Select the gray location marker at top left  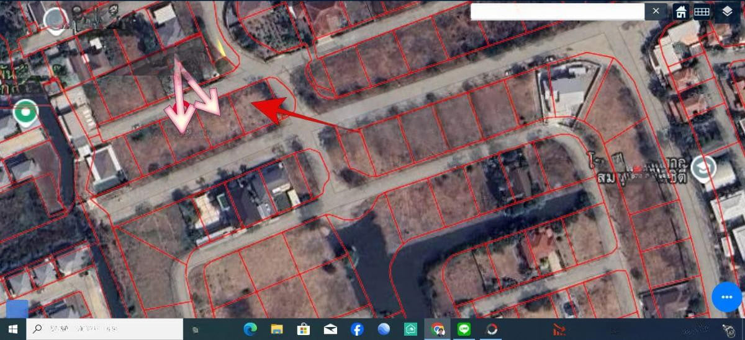coord(56,19)
